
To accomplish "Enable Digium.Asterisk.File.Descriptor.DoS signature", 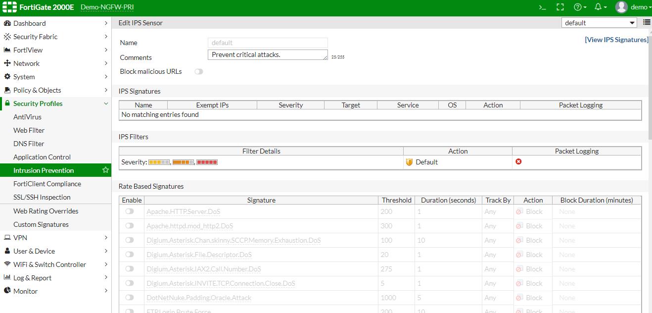I will click(x=130, y=255).
